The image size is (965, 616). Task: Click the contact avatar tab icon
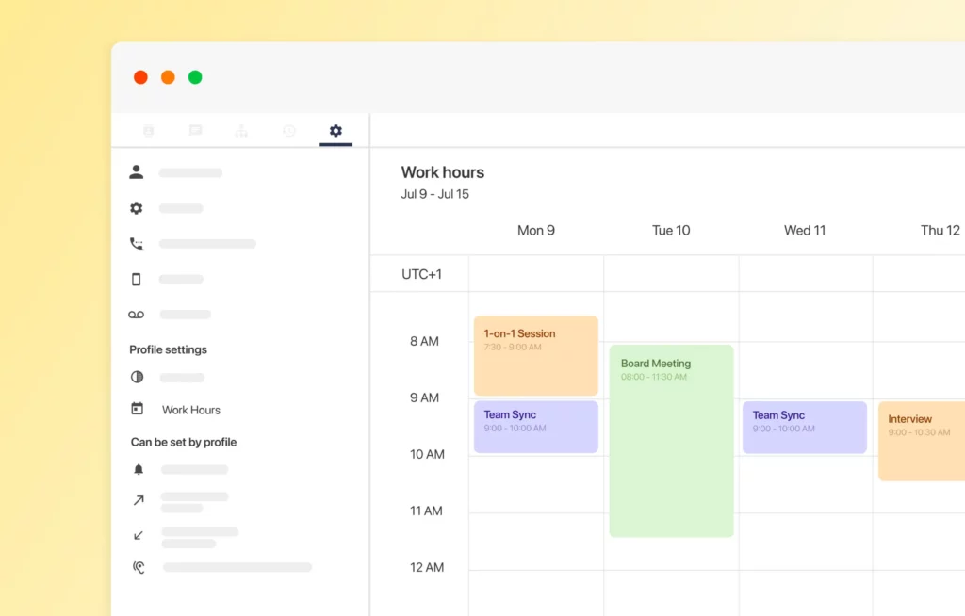(x=149, y=131)
